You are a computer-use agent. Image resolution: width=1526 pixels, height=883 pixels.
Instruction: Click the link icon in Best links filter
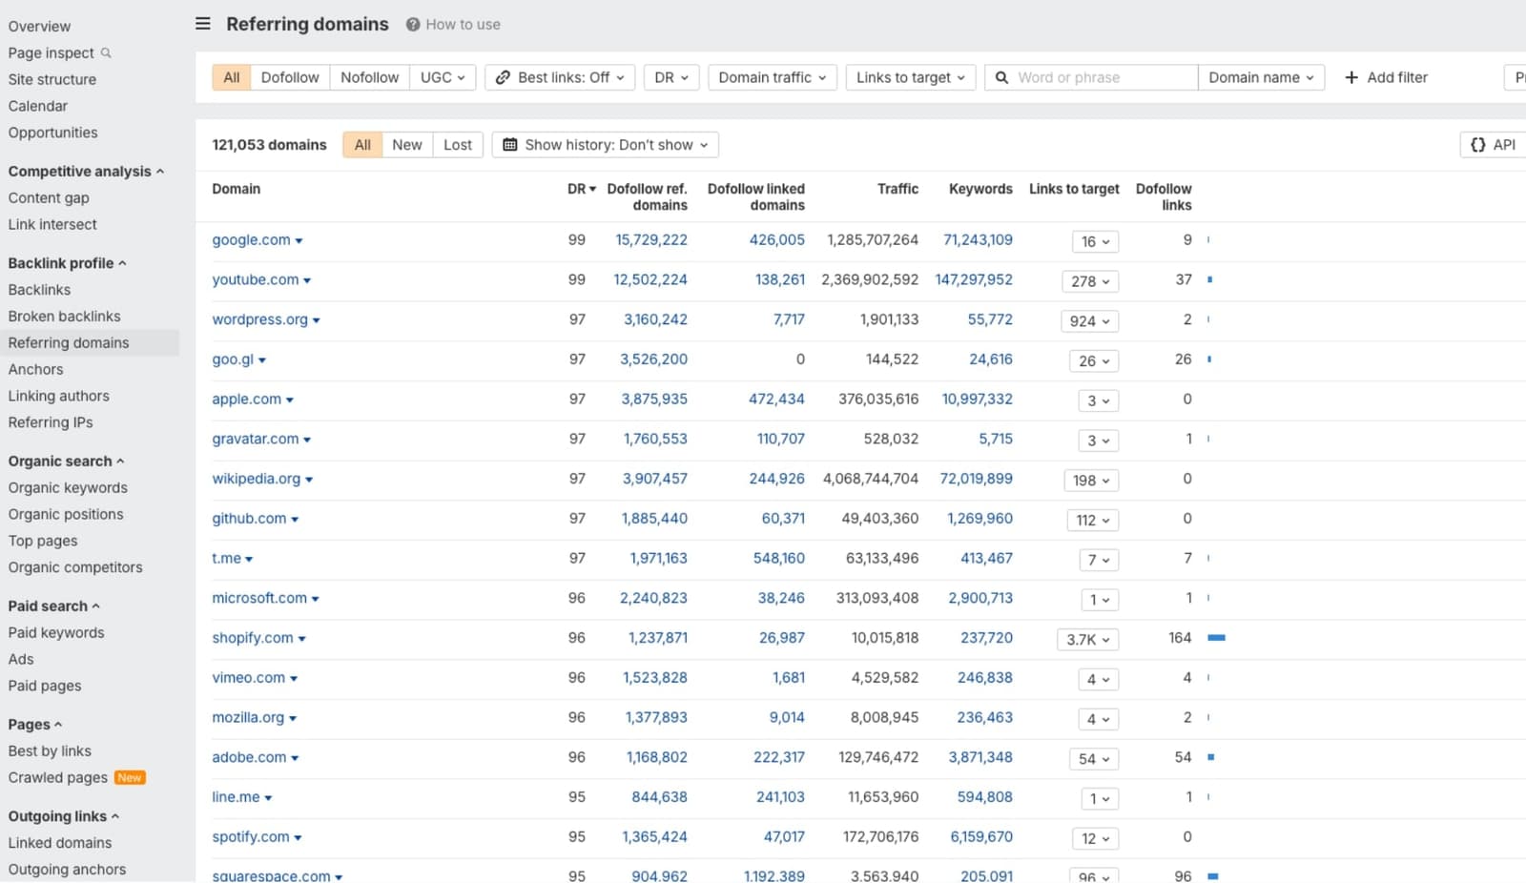point(503,77)
